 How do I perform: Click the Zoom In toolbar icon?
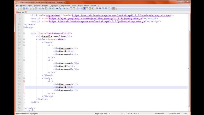click(x=64, y=9)
